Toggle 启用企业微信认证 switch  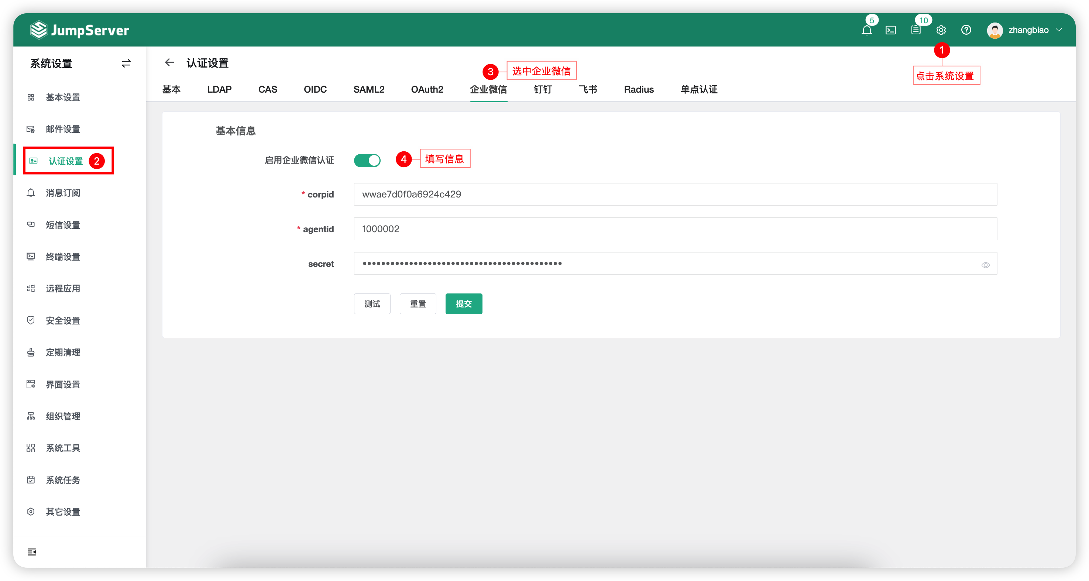pyautogui.click(x=367, y=160)
